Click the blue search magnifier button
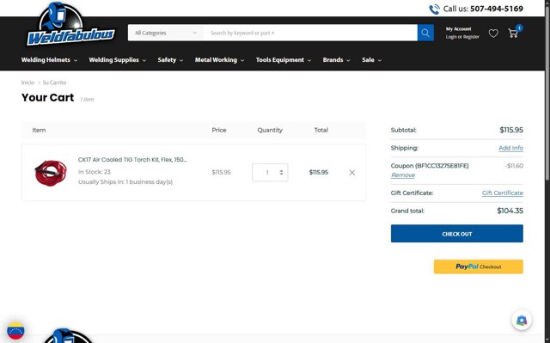The image size is (550, 343). (x=425, y=33)
